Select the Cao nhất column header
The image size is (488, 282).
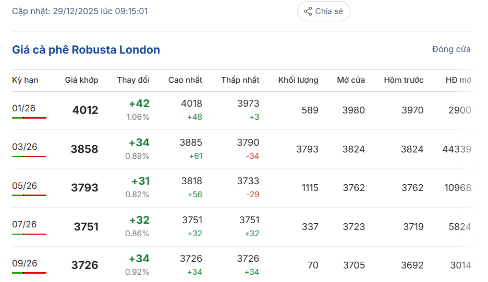point(185,80)
